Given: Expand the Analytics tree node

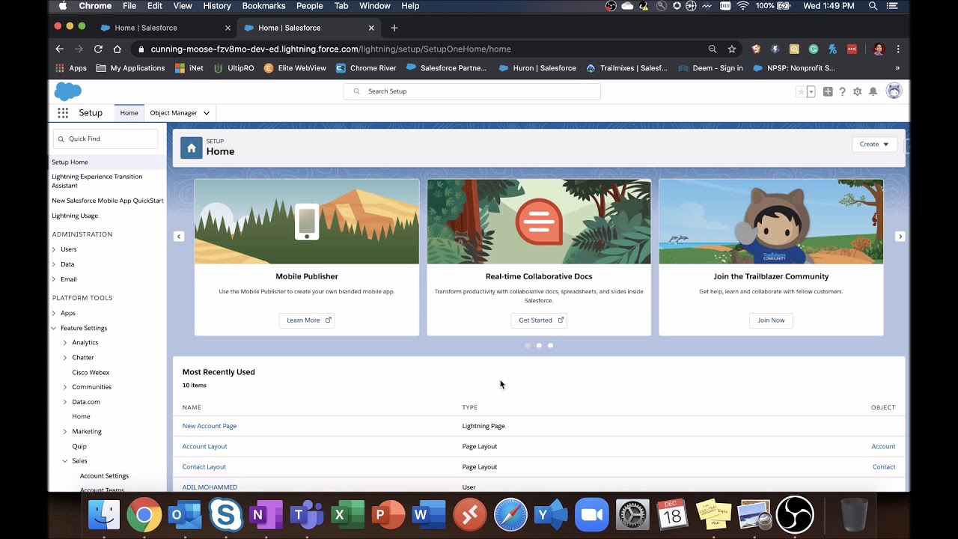Looking at the screenshot, I should click(x=65, y=343).
